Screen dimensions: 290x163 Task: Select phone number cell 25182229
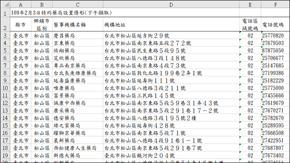pos(275,81)
